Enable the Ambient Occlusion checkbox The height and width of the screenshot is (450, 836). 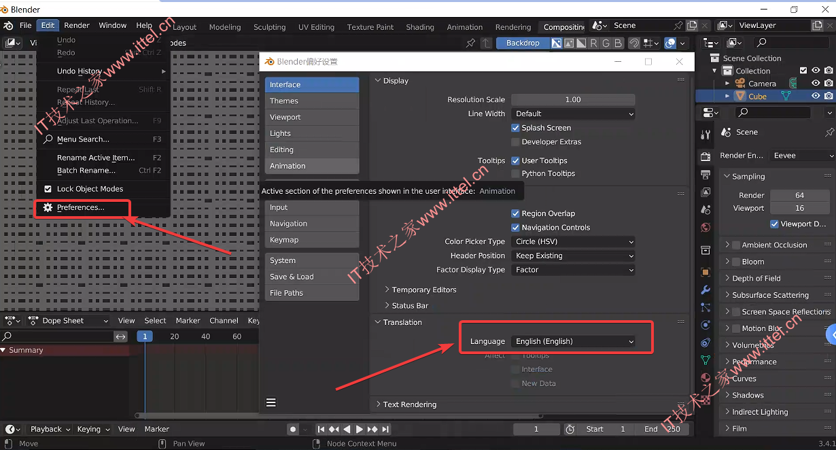point(737,245)
